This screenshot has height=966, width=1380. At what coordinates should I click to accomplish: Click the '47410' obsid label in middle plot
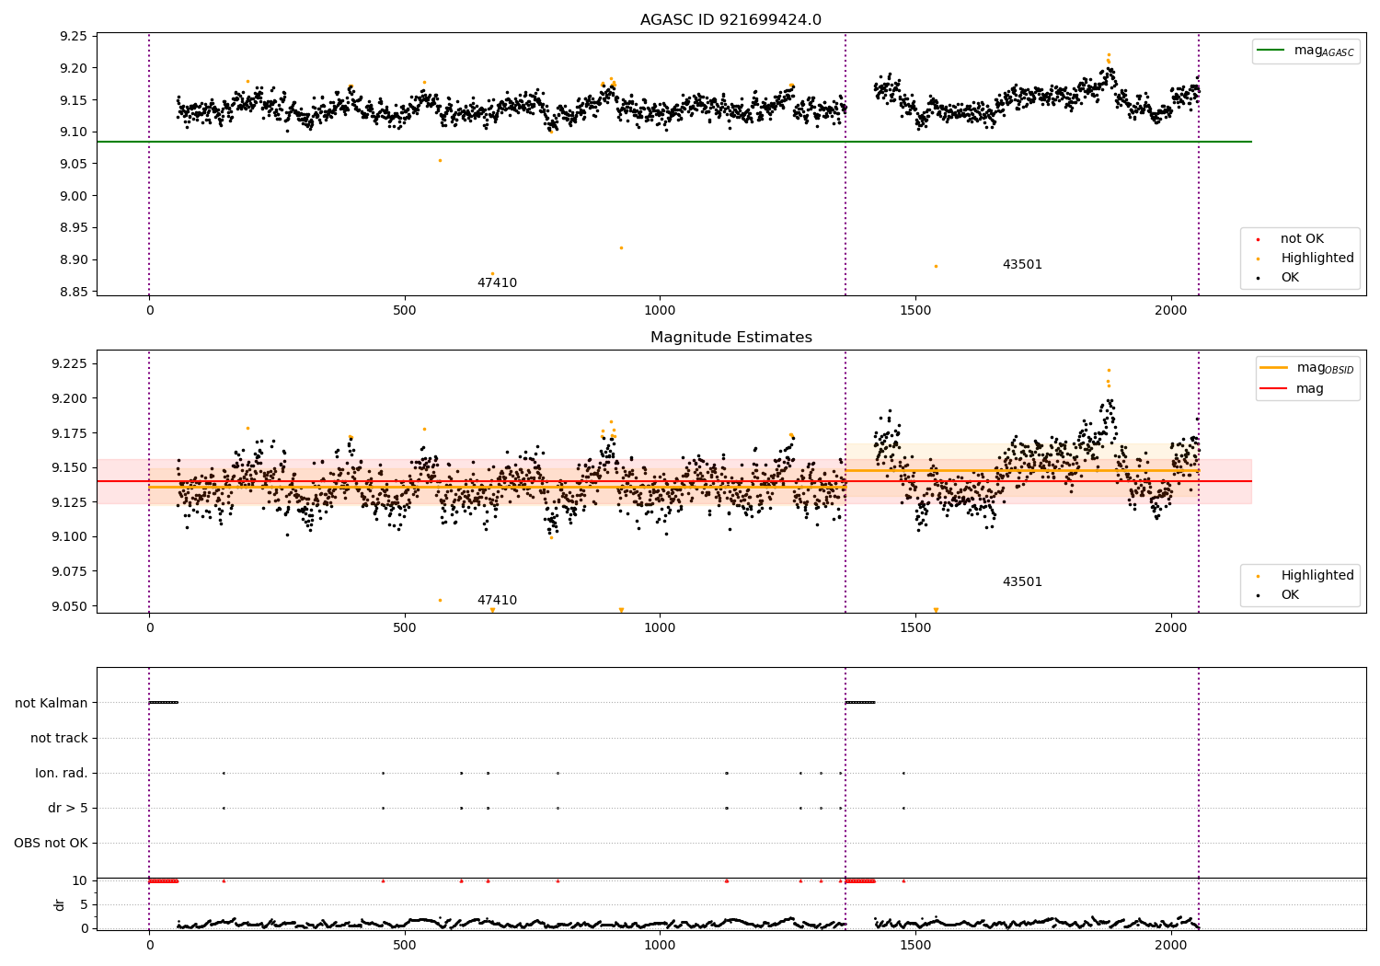coord(497,601)
